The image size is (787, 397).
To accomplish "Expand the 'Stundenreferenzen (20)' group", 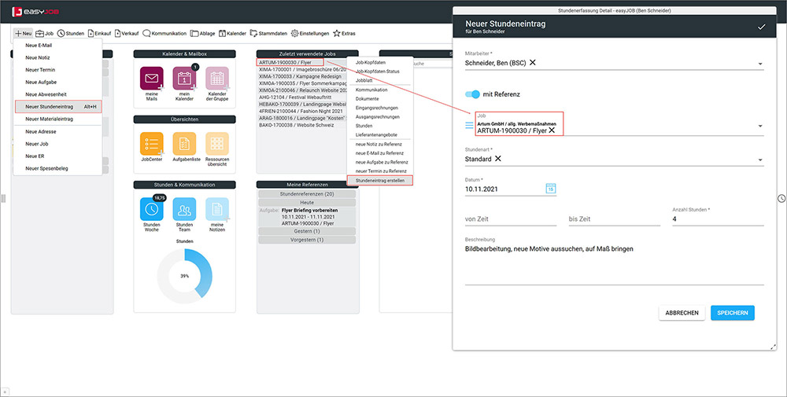I will (307, 194).
